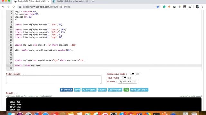Switch to the Online SQL Editor tab
Viewport: 206px width, 115px height.
click(32, 1)
